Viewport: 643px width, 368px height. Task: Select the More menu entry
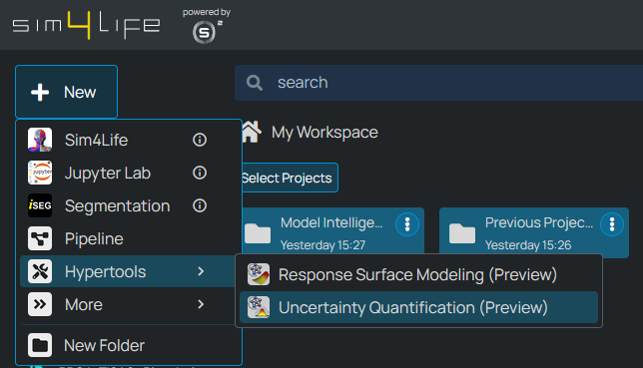[127, 304]
